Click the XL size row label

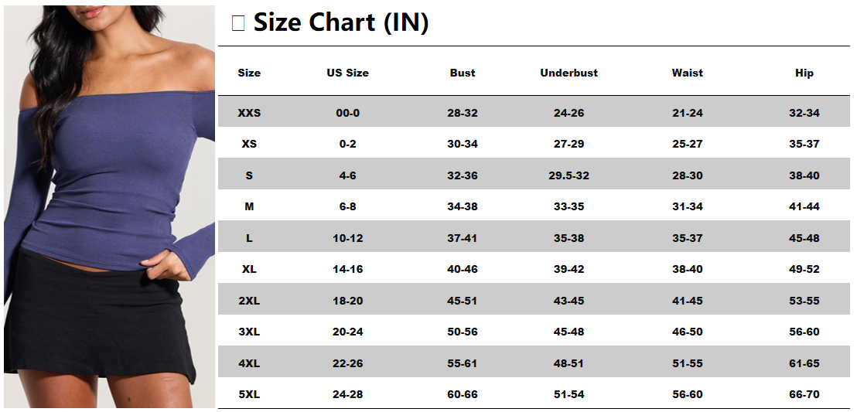tap(249, 269)
